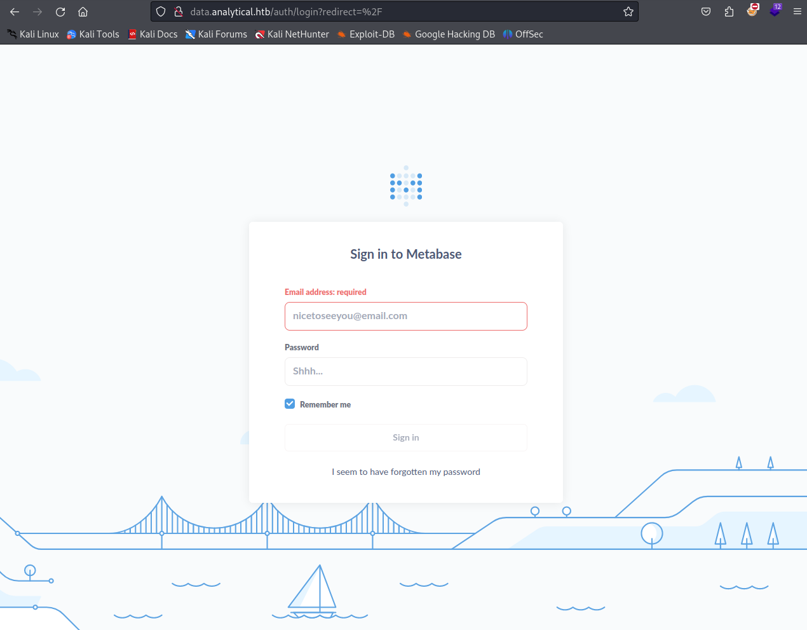Open the Exploit-DB bookmark
The image size is (807, 630).
366,34
